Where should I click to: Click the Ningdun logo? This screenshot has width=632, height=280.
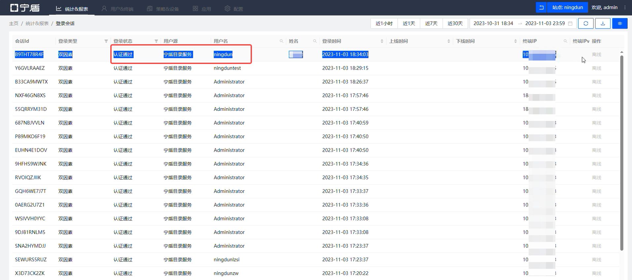click(x=25, y=8)
